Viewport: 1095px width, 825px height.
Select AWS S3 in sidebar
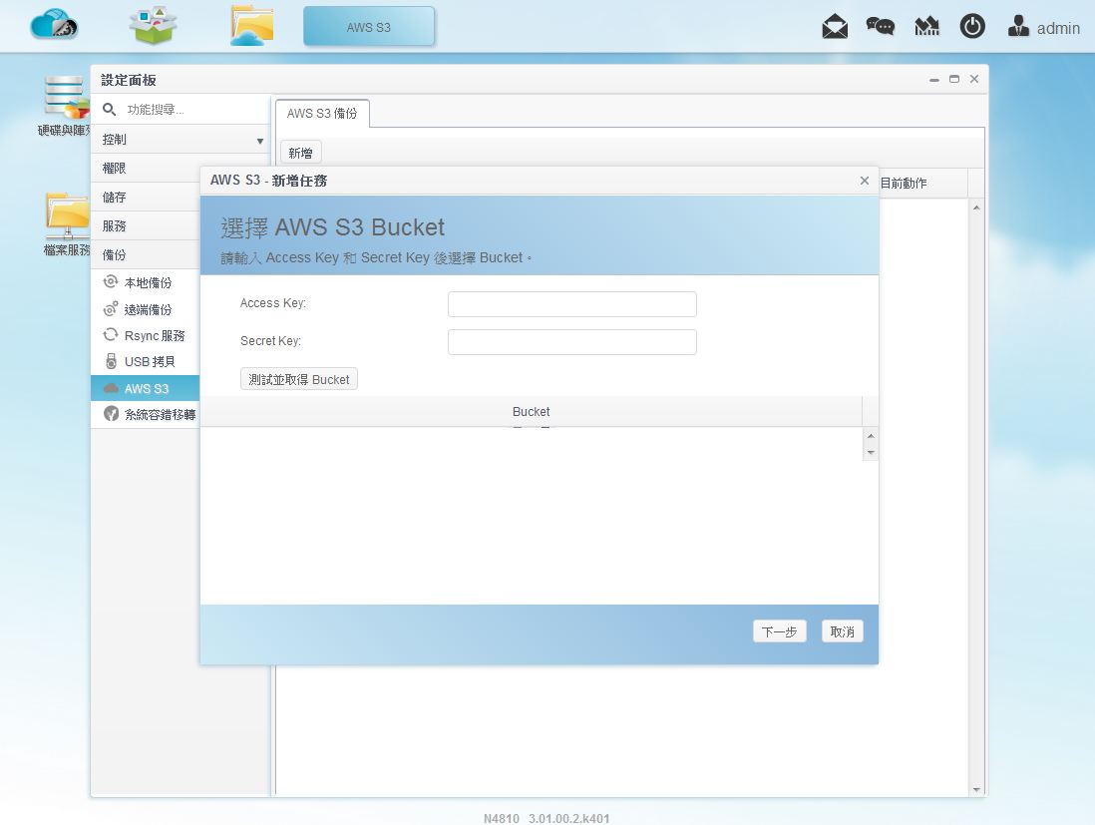click(146, 388)
